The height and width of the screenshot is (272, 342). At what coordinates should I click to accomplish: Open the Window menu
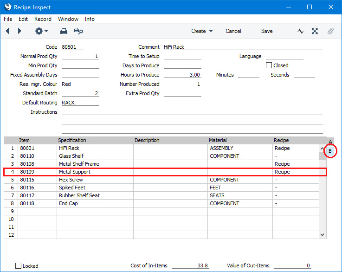pos(68,19)
